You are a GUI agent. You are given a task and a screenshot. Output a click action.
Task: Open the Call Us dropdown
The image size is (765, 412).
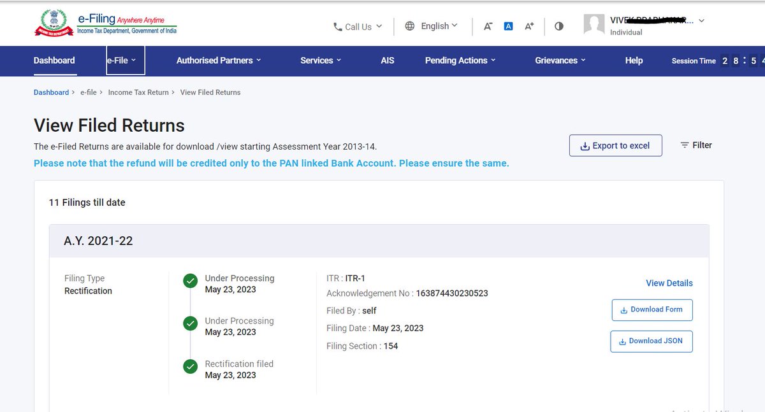pos(358,27)
